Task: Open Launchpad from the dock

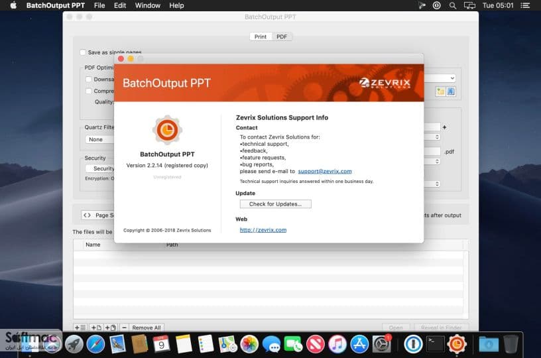Action: (74, 344)
